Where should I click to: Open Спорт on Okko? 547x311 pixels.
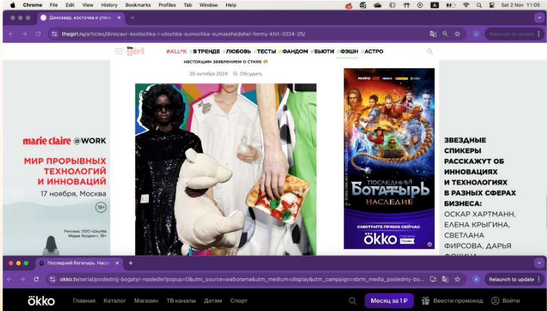238,301
